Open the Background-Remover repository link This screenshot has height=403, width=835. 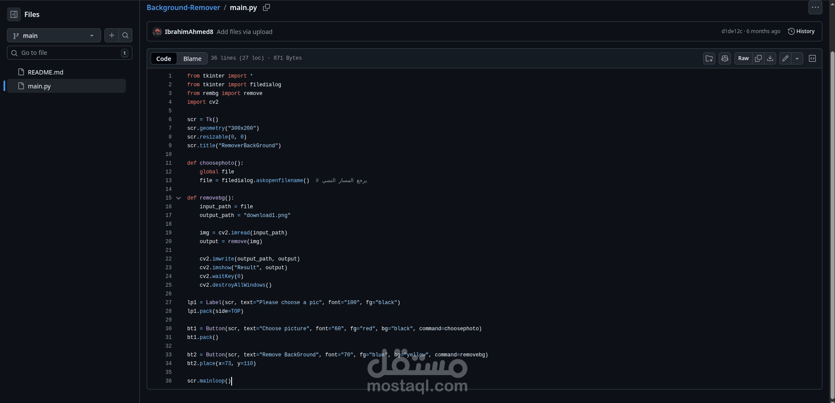[x=183, y=7]
